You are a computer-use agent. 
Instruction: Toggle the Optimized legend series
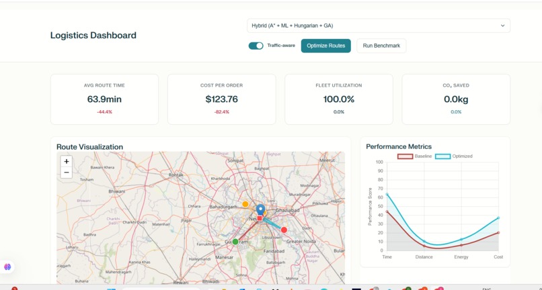453,156
